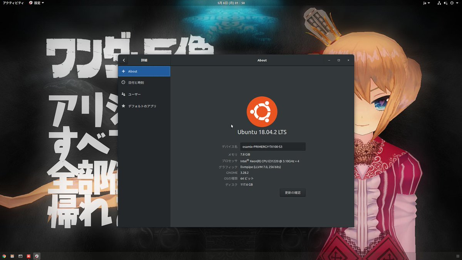
Task: Click the power icon in top bar
Action: coord(452,3)
